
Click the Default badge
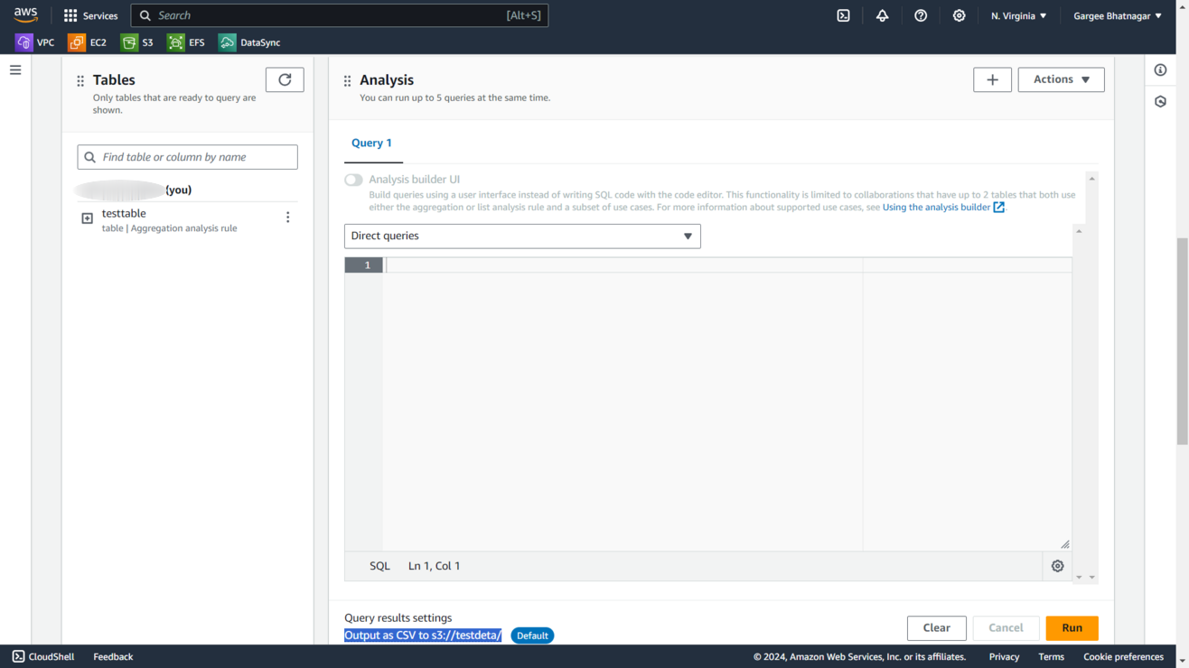(x=532, y=636)
